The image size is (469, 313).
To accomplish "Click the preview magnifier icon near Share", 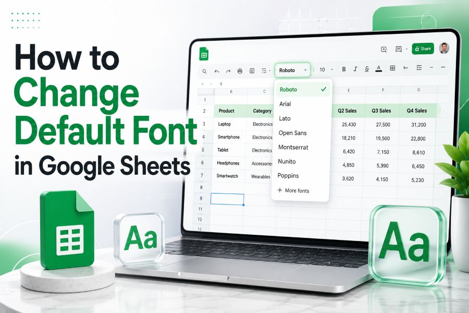I will (x=384, y=50).
